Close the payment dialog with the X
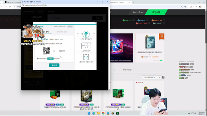 [x=95, y=23]
